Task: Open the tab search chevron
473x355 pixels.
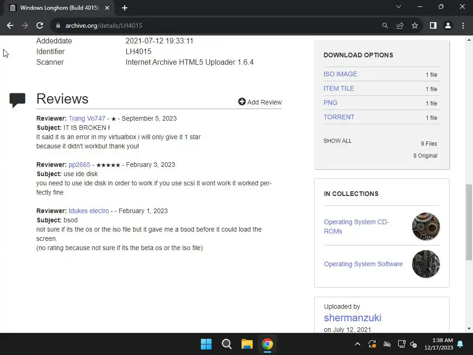Action: coord(399,6)
